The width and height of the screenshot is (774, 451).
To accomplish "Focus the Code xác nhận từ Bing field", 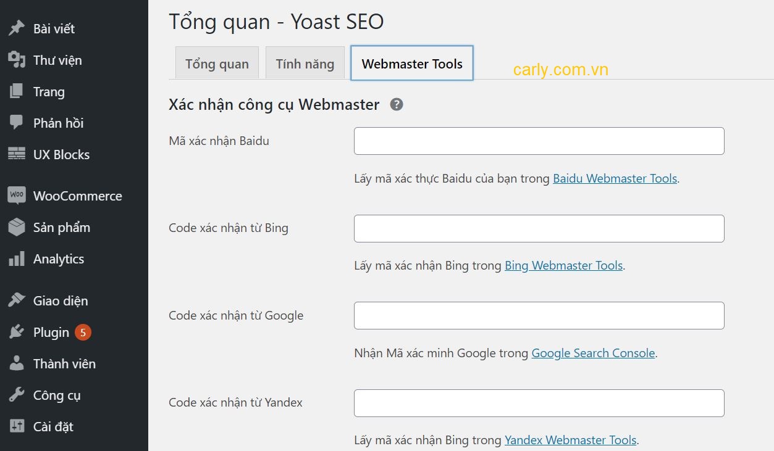I will pos(539,228).
